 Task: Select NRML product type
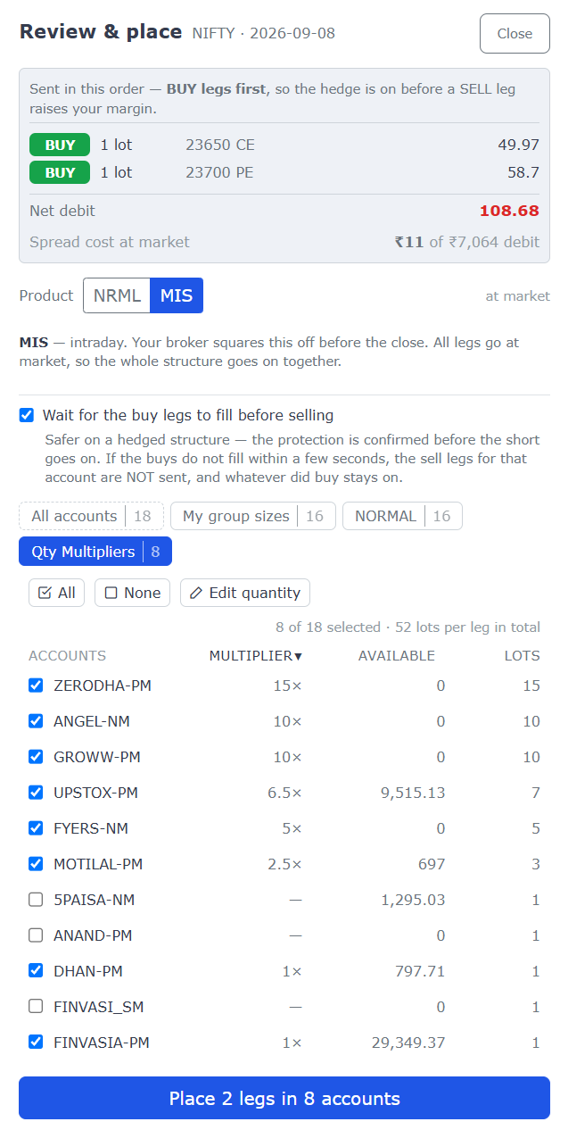(117, 295)
